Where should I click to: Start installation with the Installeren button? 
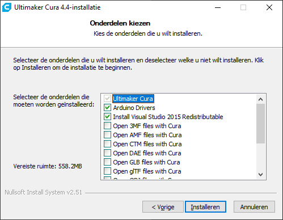point(205,207)
